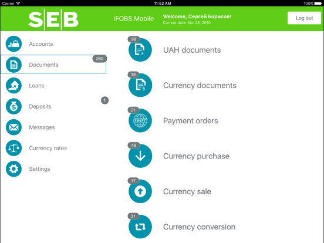Screen dimensions: 324x243
Task: Click the battery indicator in status bar
Action: coord(318,4)
